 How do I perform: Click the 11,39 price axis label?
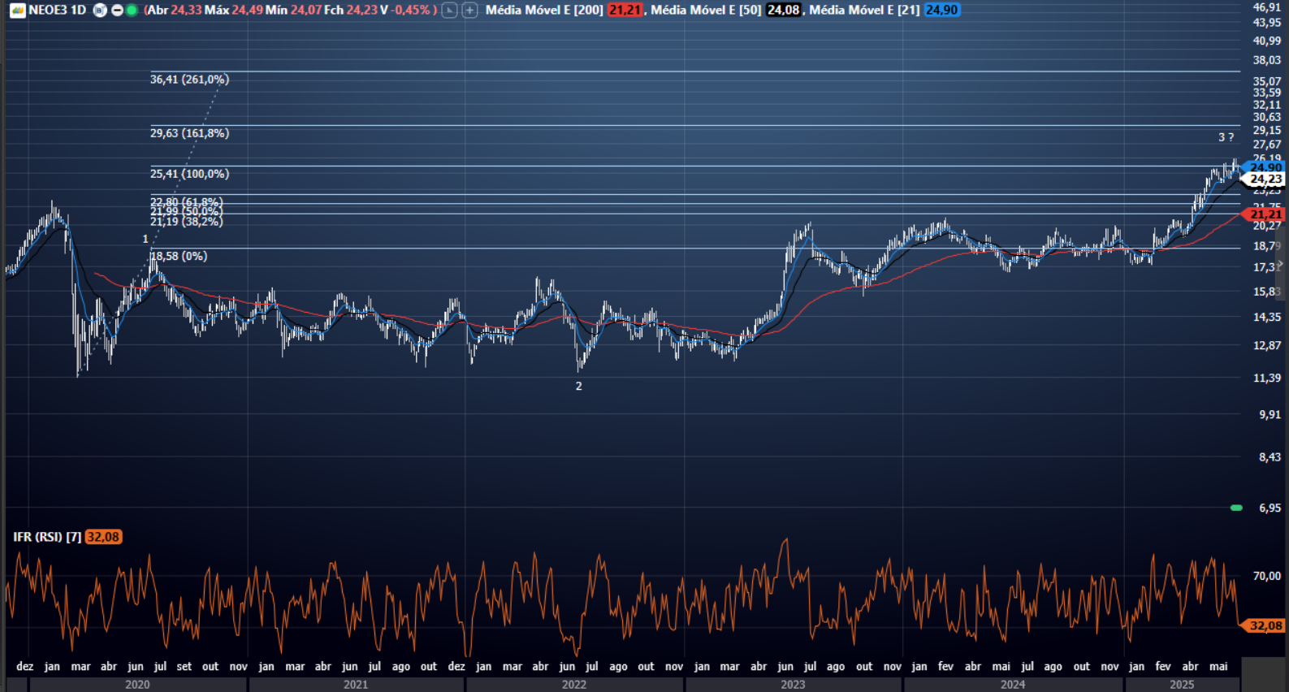1266,378
